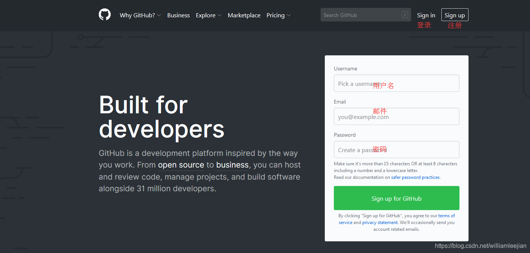This screenshot has height=253, width=530.
Task: Follow the open source link
Action: click(x=181, y=165)
